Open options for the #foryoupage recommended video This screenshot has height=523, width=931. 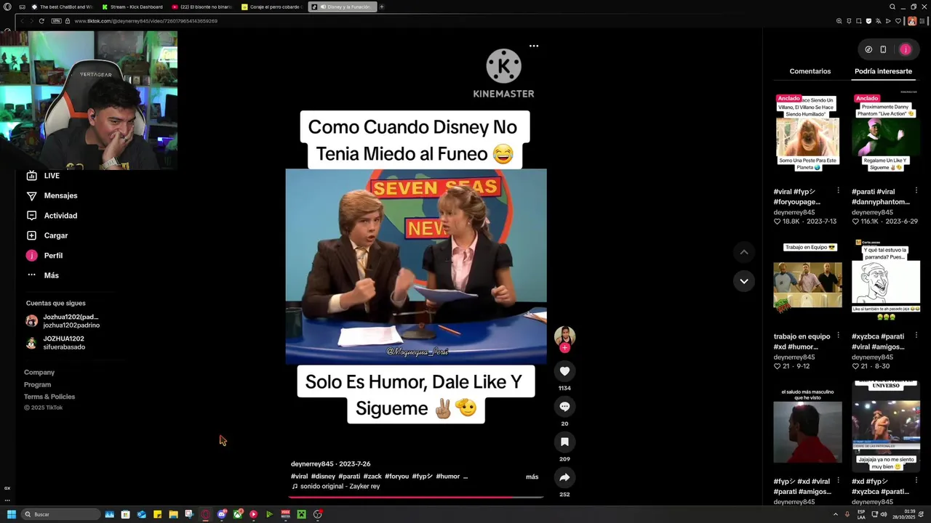[838, 191]
